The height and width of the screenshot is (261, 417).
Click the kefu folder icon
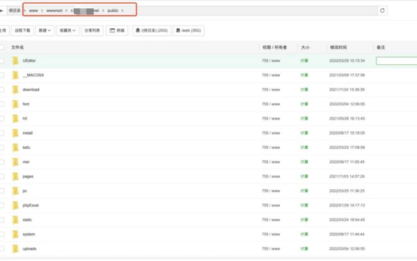pos(15,147)
